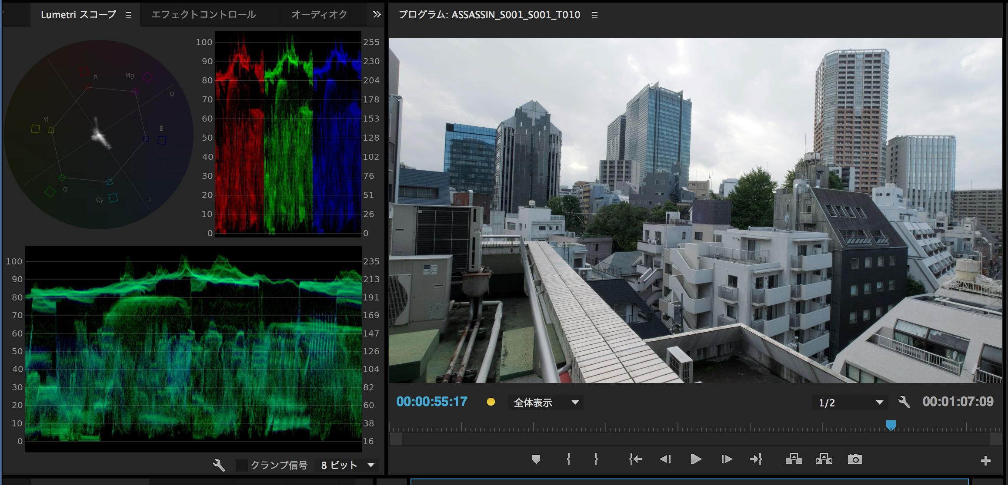Go to Out point button
The image size is (1008, 485).
(x=756, y=459)
